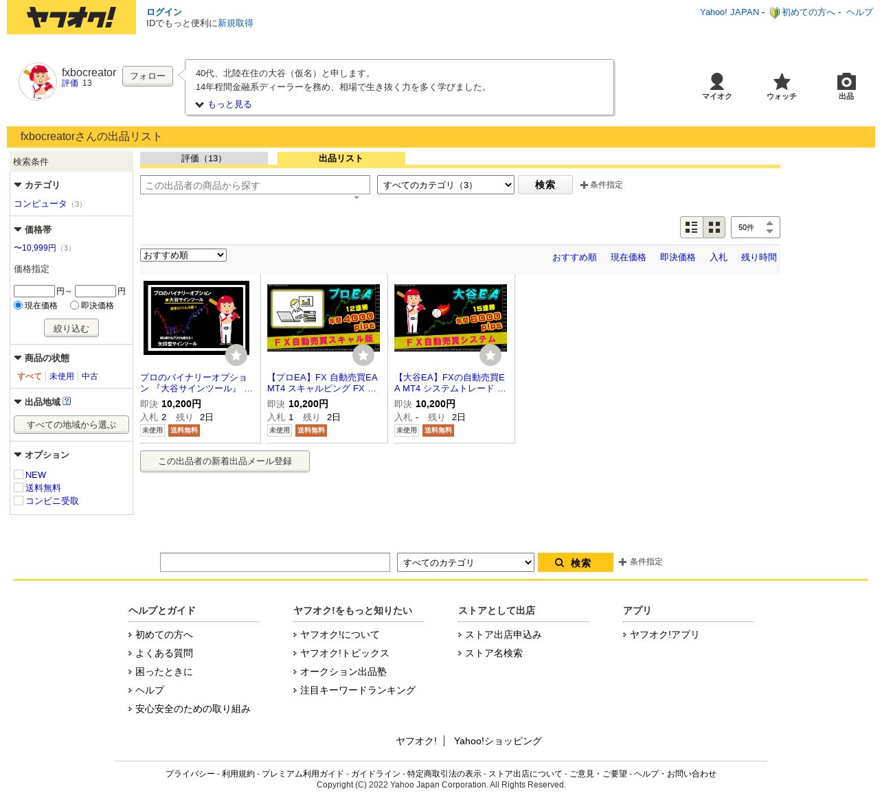Click the minimum price input field
Viewport: 882px width, 804px height.
point(34,291)
